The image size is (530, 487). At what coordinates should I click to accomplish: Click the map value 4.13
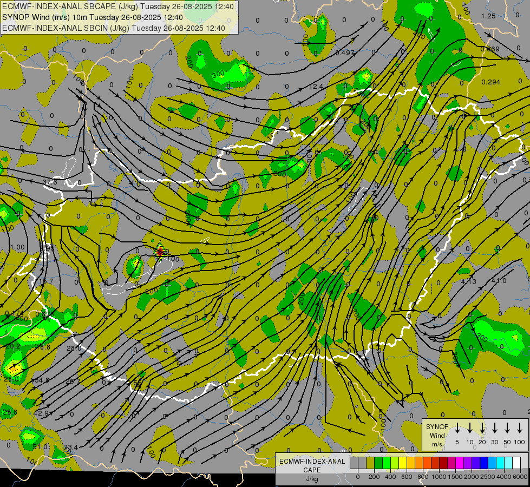pyautogui.click(x=468, y=281)
